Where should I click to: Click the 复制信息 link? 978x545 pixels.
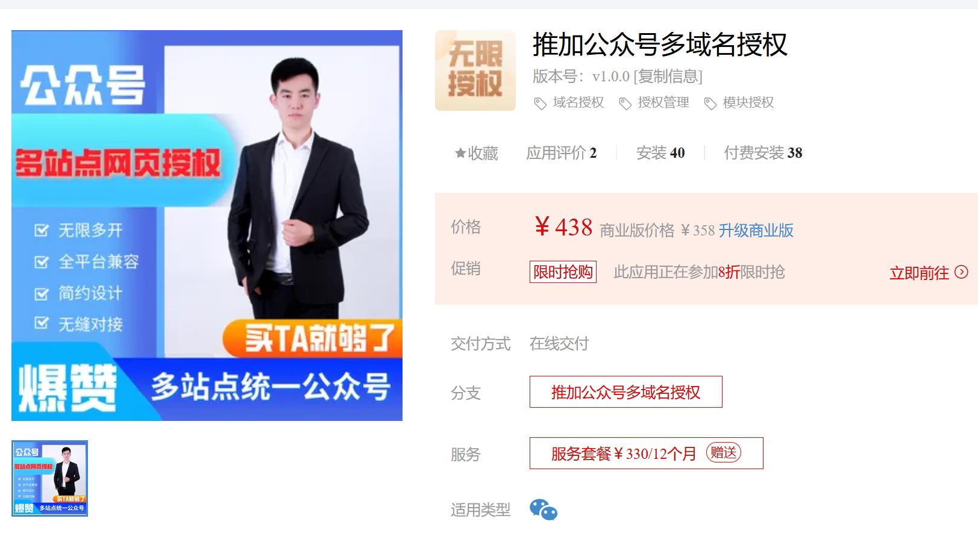(668, 76)
